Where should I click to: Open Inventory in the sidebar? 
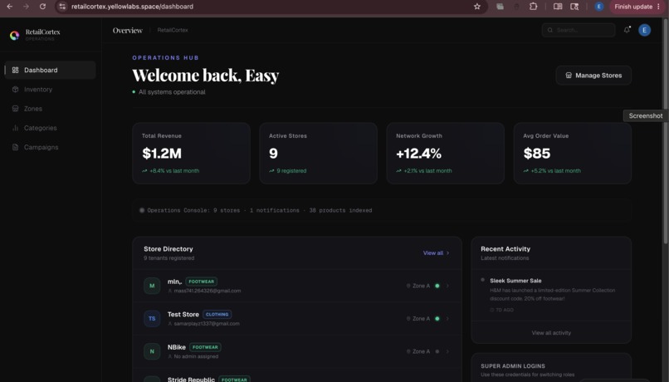coord(51,89)
